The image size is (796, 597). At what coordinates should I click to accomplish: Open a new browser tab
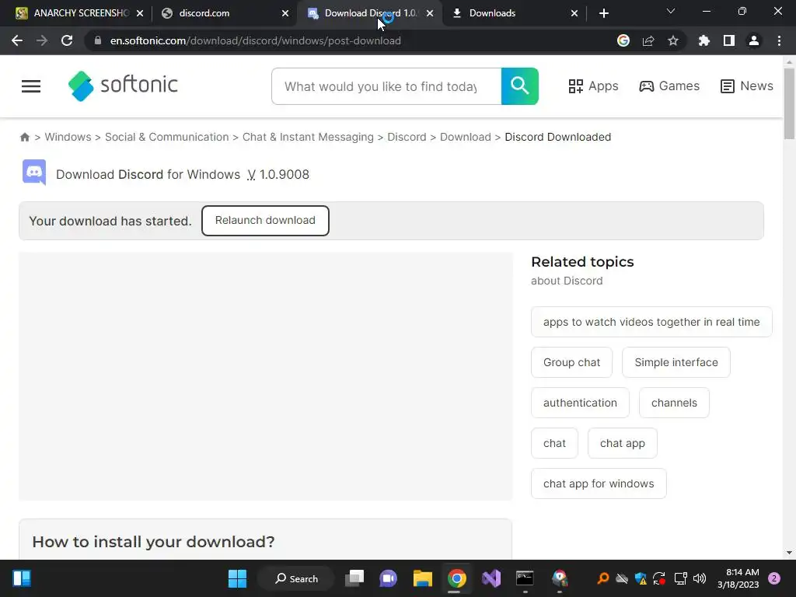(603, 13)
